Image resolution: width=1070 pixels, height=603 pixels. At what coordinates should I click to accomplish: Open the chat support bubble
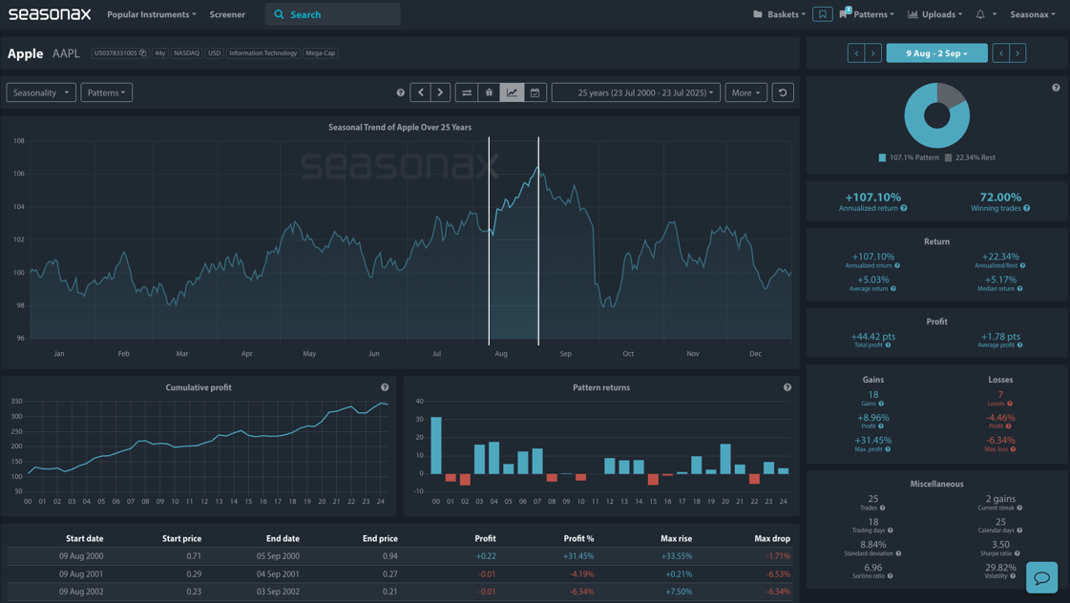tap(1041, 578)
